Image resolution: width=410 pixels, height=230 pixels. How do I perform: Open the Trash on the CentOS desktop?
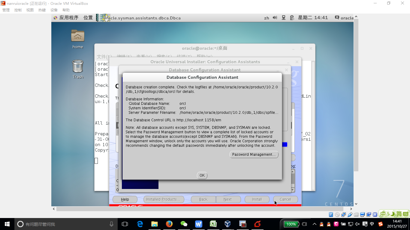click(x=78, y=69)
